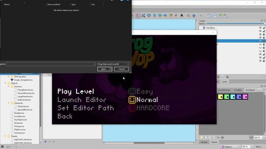
Task: Click the new tileset icon below tileset view
Action: point(202,137)
